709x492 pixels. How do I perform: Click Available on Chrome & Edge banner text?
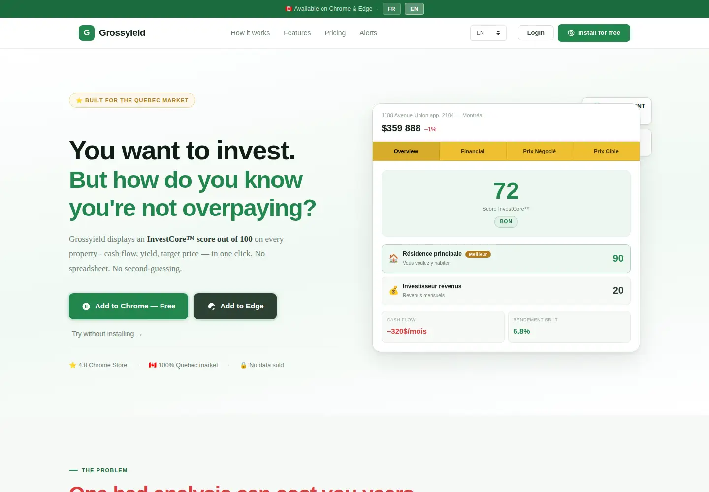(x=333, y=9)
